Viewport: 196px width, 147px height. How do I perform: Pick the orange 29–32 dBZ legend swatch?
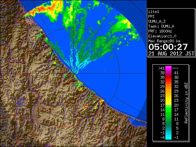point(168,87)
